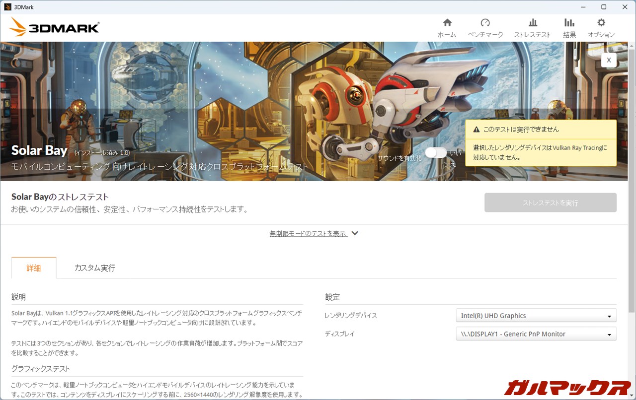636x400 pixels.
Task: Toggle the sound enable switch
Action: (x=436, y=153)
